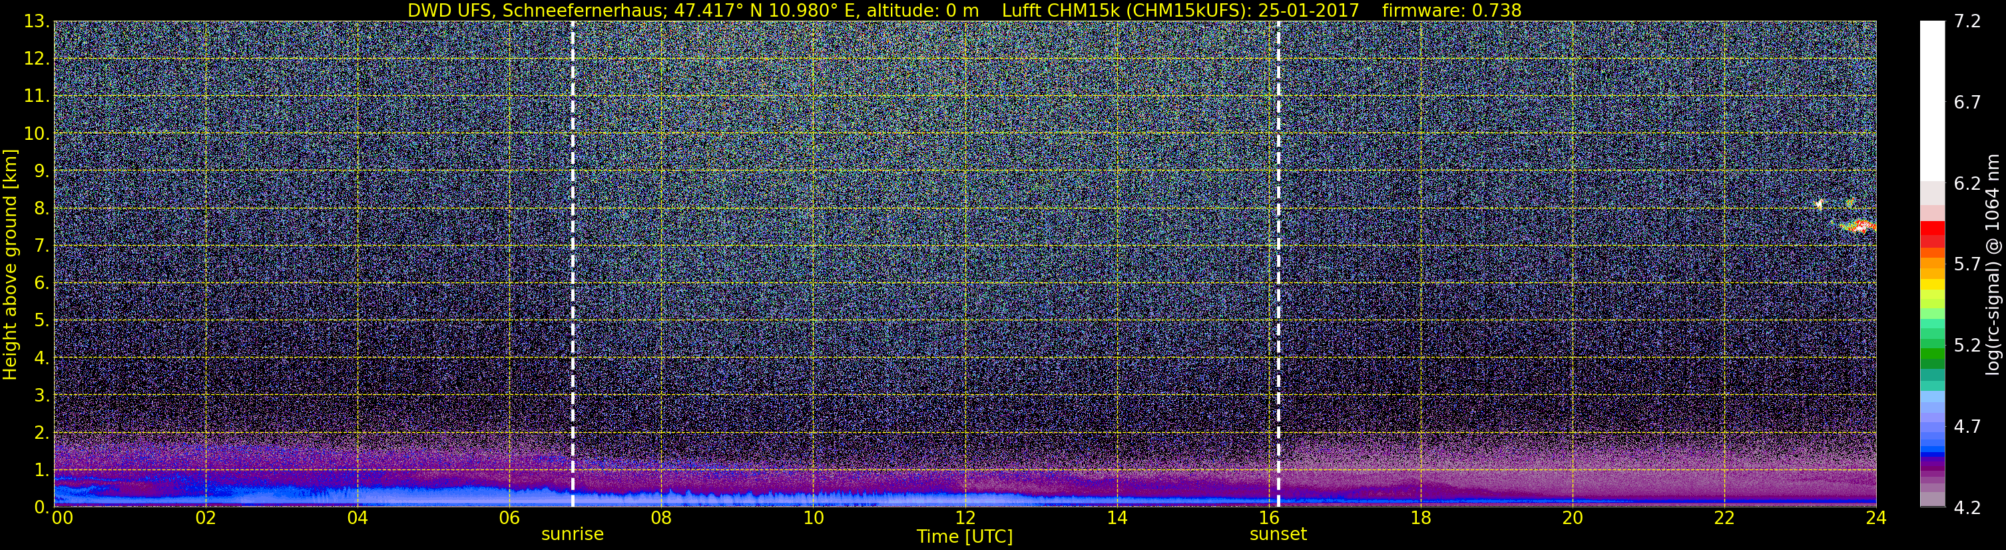Click the 'firmware: 0.738' text
2006x550 pixels.
click(1451, 10)
